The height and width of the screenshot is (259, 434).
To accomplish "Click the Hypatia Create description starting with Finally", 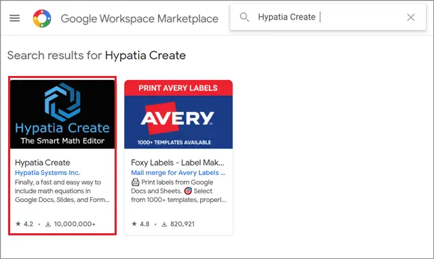I will tap(62, 191).
